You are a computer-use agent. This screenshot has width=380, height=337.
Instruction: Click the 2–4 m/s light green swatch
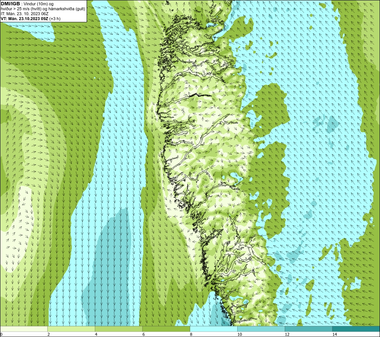coord(71,329)
